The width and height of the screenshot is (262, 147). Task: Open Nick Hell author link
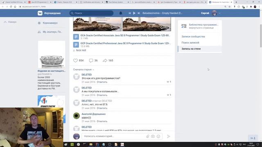81,50
